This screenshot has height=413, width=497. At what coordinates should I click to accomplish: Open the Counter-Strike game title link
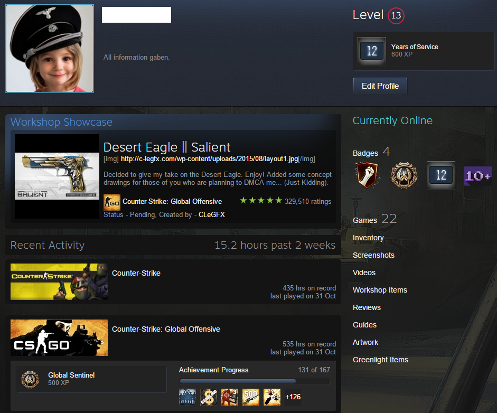(x=136, y=273)
